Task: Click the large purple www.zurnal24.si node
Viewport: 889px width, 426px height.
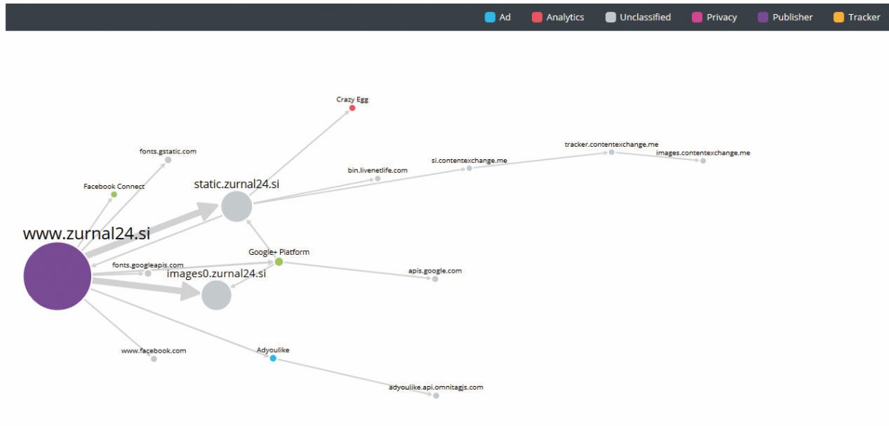Action: 57,276
